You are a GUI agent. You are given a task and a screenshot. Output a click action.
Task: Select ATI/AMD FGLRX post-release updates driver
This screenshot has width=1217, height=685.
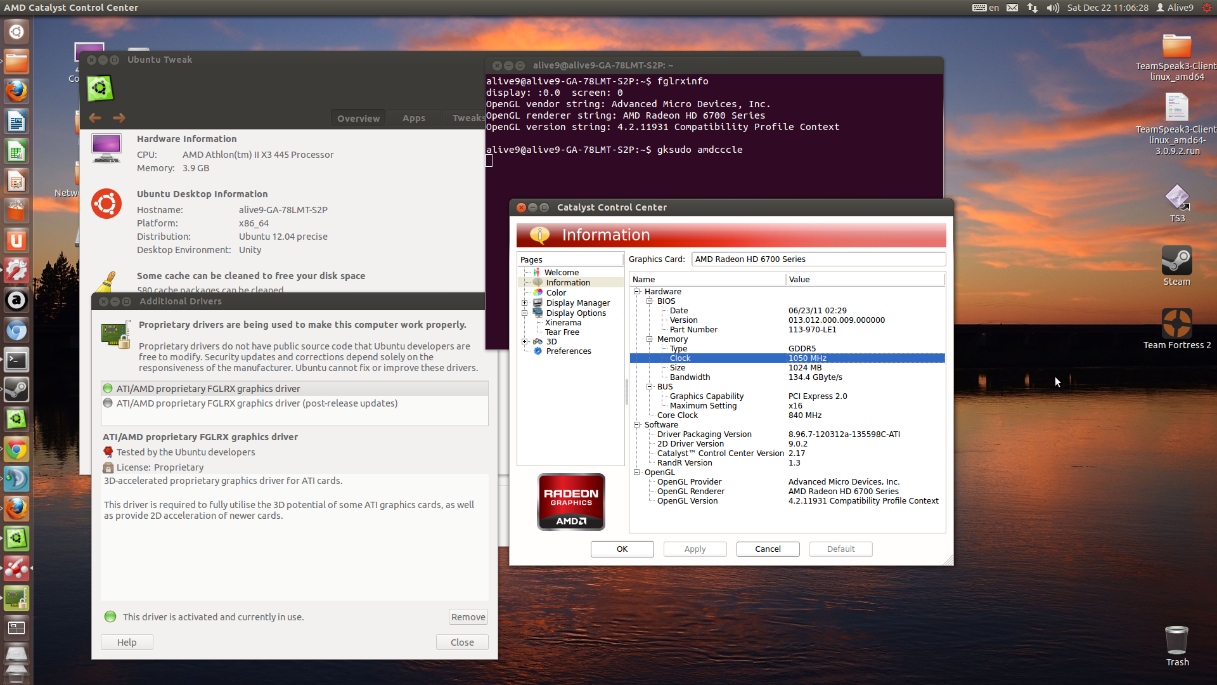(x=257, y=403)
